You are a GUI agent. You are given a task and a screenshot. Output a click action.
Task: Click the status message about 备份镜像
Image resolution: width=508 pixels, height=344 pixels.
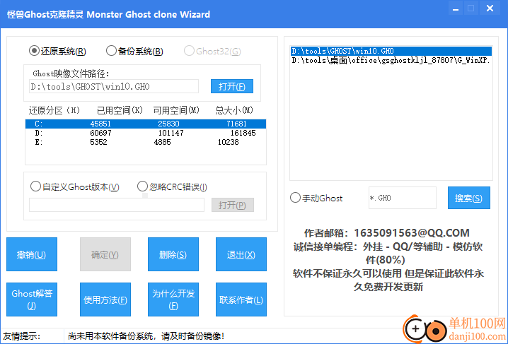[x=146, y=336]
